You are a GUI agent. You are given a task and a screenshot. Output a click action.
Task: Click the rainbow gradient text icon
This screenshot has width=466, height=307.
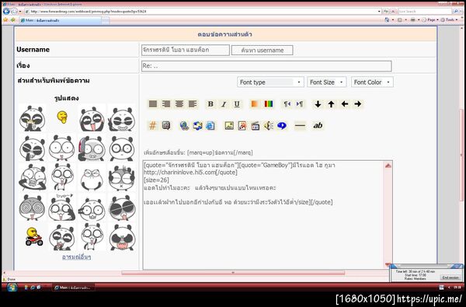coord(269,104)
